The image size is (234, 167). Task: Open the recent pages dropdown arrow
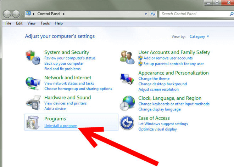[x=22, y=14]
